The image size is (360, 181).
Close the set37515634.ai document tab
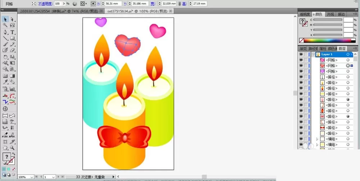171,11
